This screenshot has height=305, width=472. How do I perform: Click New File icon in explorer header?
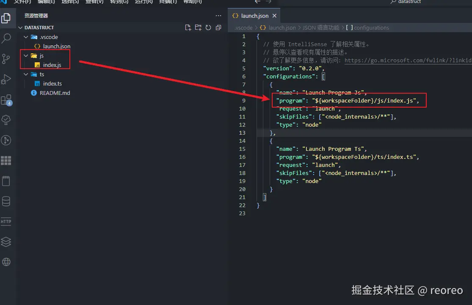point(188,28)
